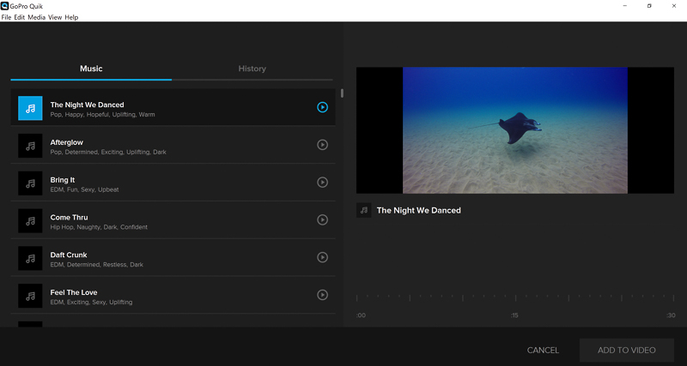This screenshot has height=366, width=687.
Task: Select the song title Afterglow
Action: (x=67, y=142)
